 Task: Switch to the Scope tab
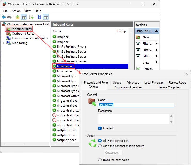(x=117, y=83)
